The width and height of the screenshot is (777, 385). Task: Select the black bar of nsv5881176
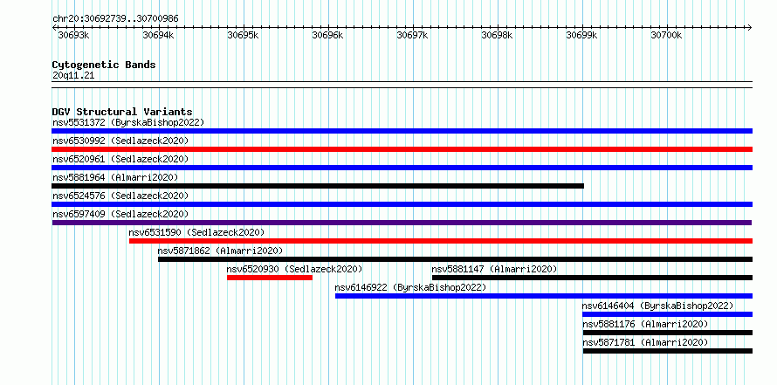[x=668, y=333]
